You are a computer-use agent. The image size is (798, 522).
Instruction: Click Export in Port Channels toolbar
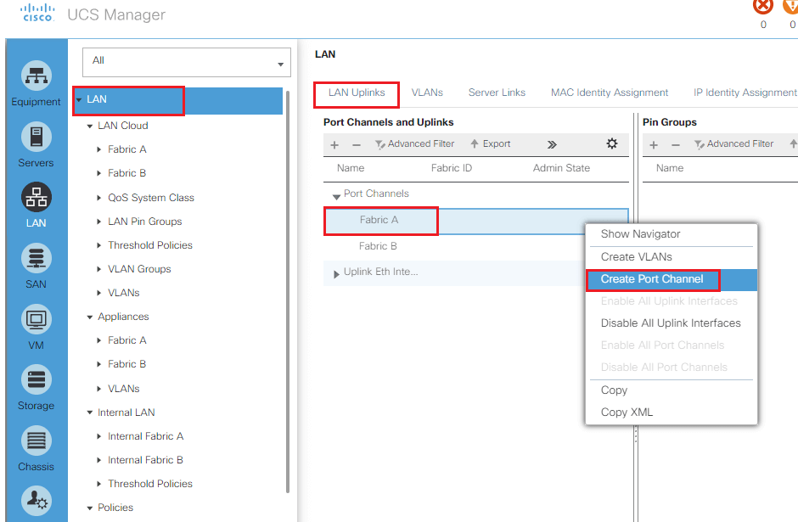(x=490, y=144)
